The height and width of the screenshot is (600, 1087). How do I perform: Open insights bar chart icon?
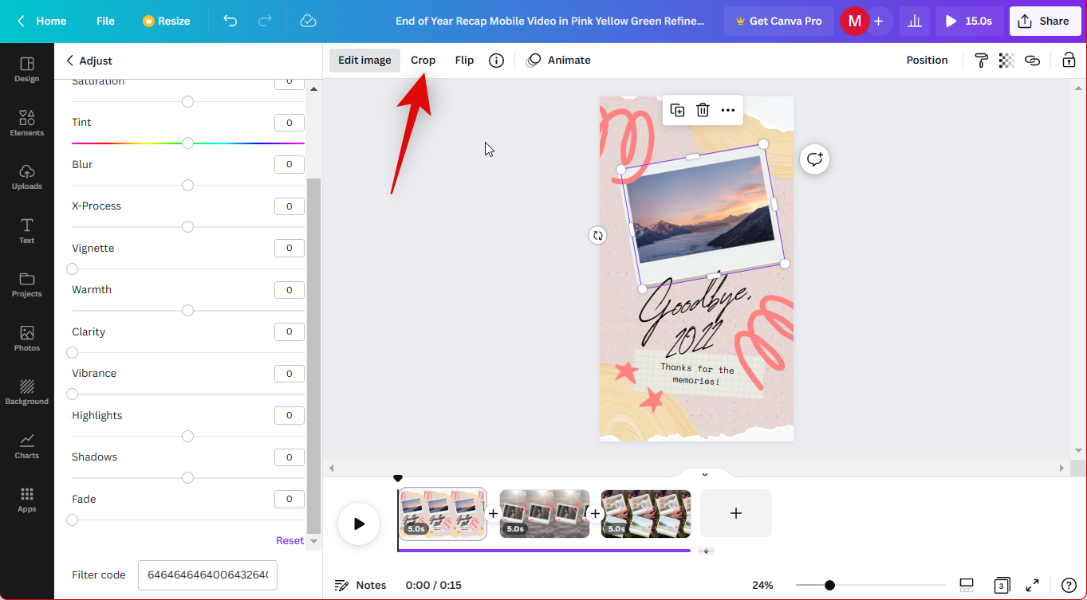click(x=915, y=21)
